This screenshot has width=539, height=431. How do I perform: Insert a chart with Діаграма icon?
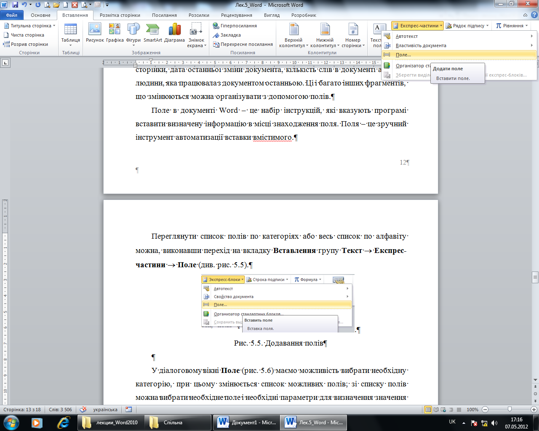click(174, 33)
